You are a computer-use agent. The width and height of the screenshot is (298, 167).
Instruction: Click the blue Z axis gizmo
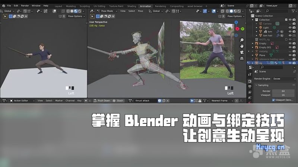coord(236,22)
